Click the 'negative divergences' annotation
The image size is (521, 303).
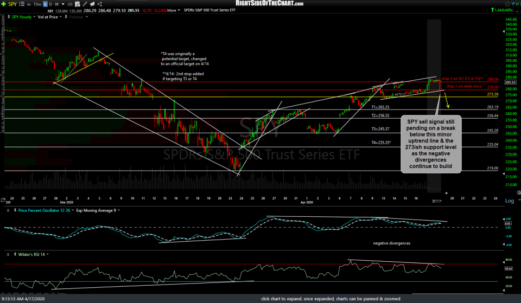391,243
